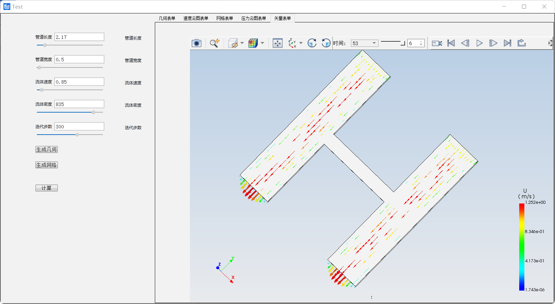Click the XYZ axis orientation icon

point(292,43)
